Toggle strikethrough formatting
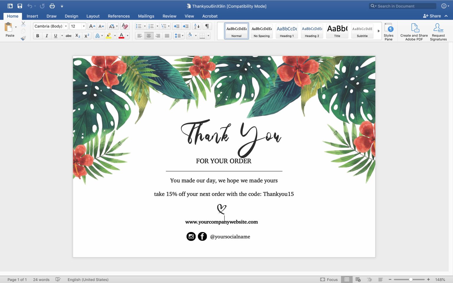 coord(68,36)
